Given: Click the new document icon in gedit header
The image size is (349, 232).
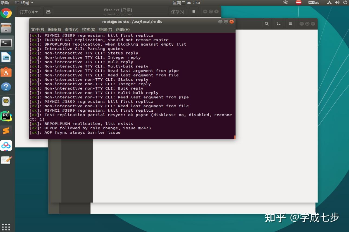Looking at the screenshot, I should coord(48,12).
